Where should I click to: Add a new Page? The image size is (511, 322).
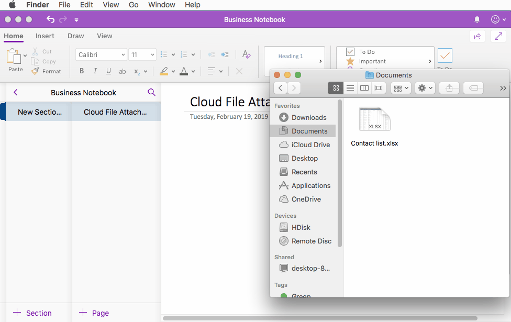click(x=94, y=313)
